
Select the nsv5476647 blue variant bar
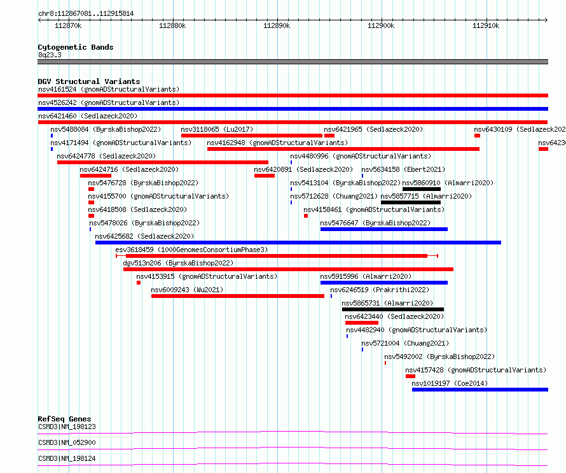pyautogui.click(x=384, y=229)
